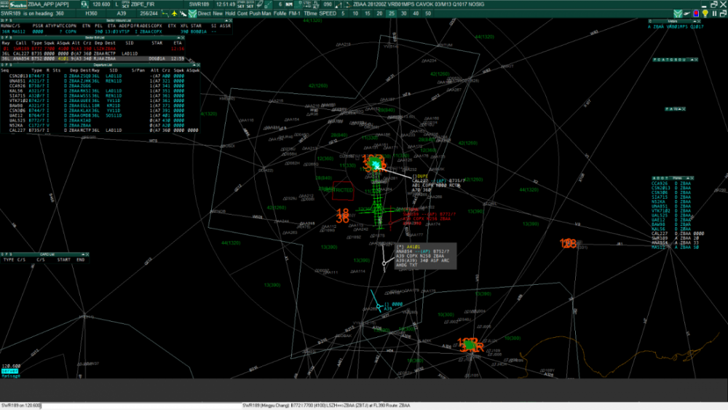
Task: Close the CARD List panel
Action: 87,254
